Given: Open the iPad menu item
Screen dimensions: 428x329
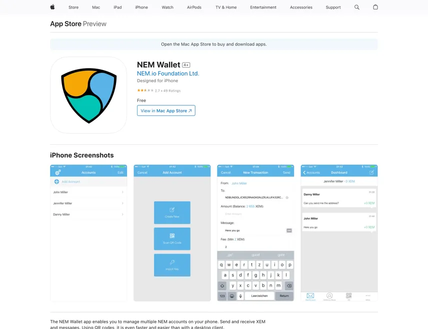Looking at the screenshot, I should pyautogui.click(x=117, y=8).
